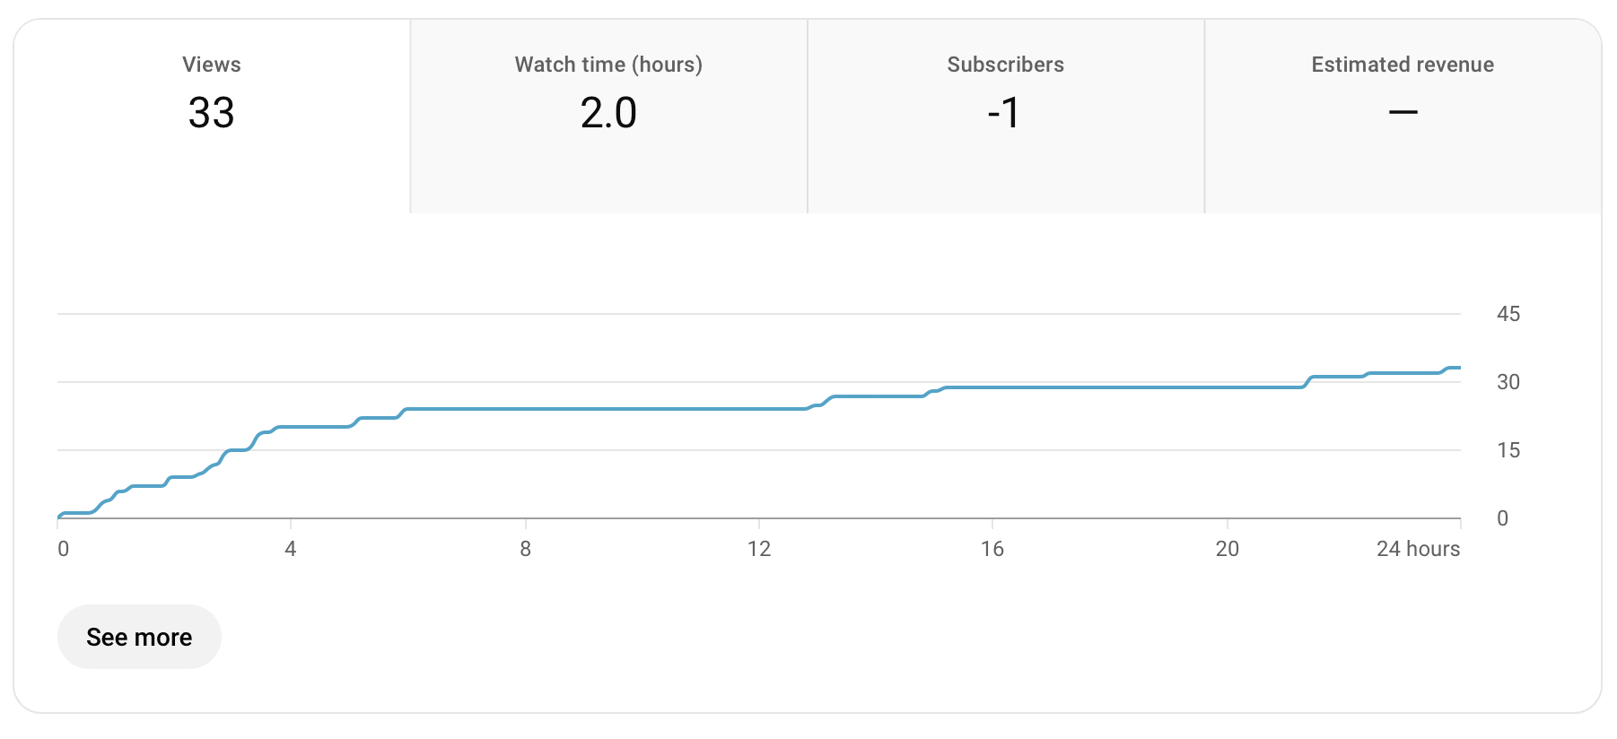Click the 33 views count
This screenshot has width=1617, height=739.
[x=212, y=113]
